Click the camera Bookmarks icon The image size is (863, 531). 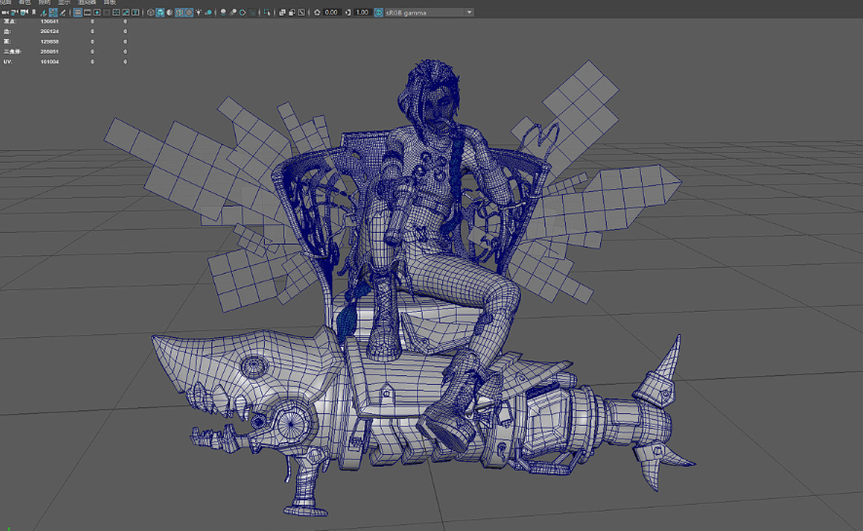click(x=33, y=12)
